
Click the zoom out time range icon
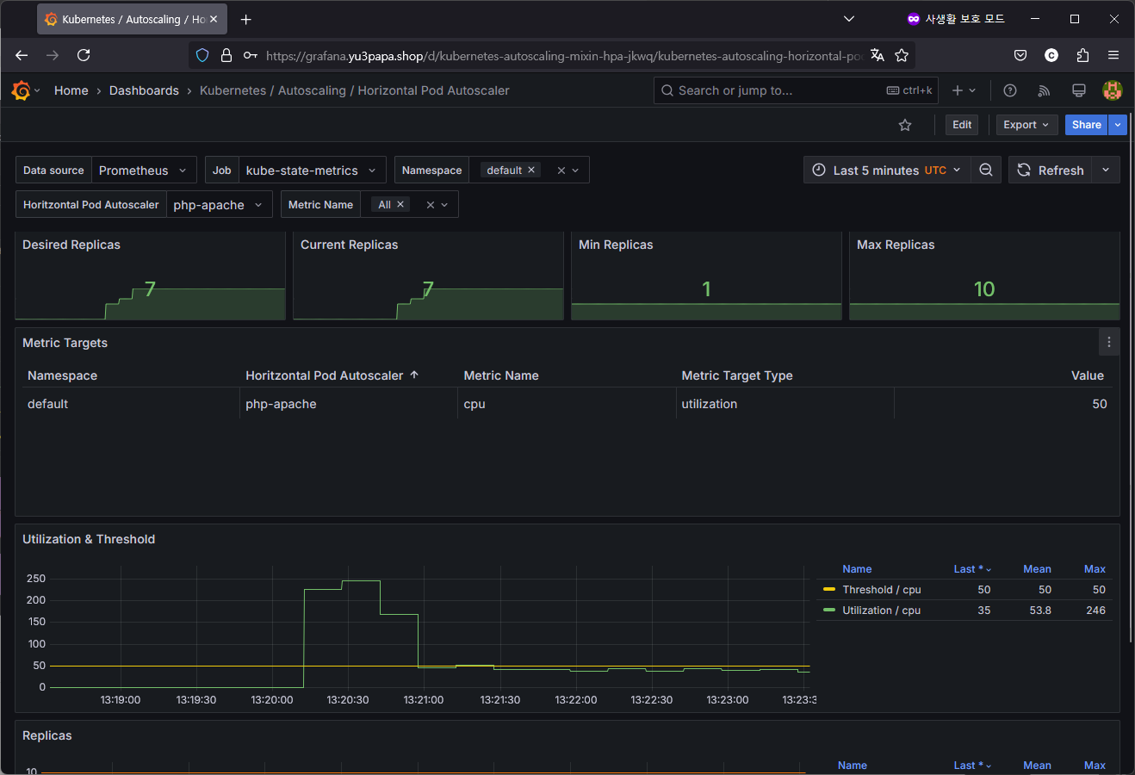[986, 170]
